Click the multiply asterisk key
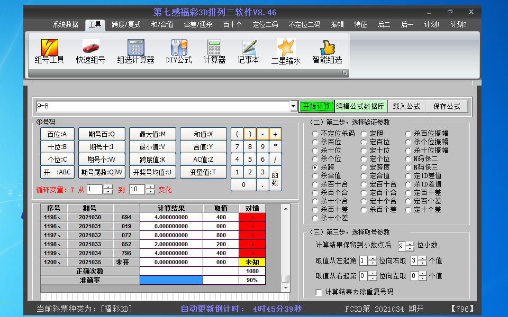 pyautogui.click(x=275, y=147)
